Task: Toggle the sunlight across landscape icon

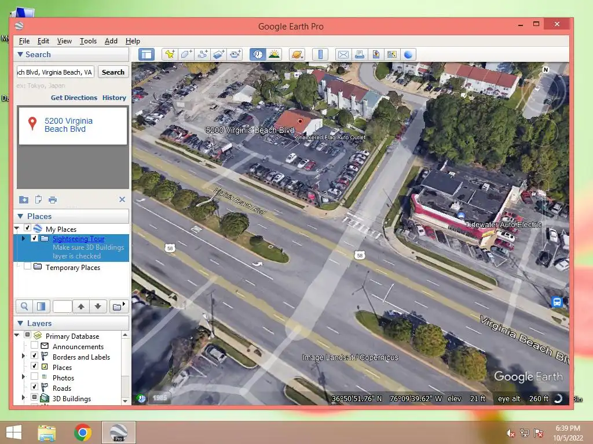Action: 274,54
